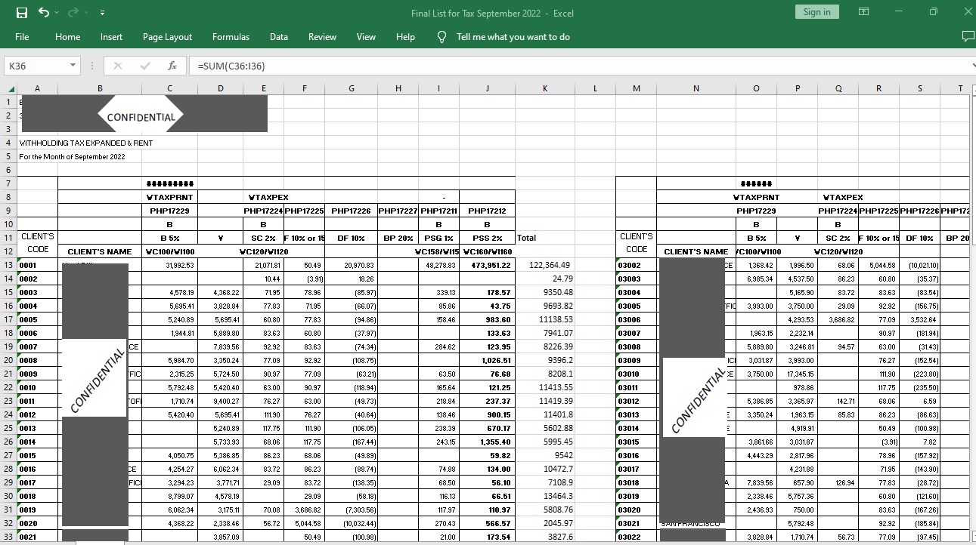Select cell containing 21,071.81
The width and height of the screenshot is (976, 545).
263,266
